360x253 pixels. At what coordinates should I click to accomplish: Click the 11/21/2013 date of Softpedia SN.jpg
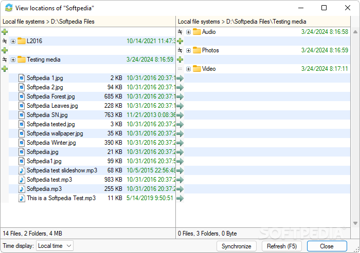[151, 115]
